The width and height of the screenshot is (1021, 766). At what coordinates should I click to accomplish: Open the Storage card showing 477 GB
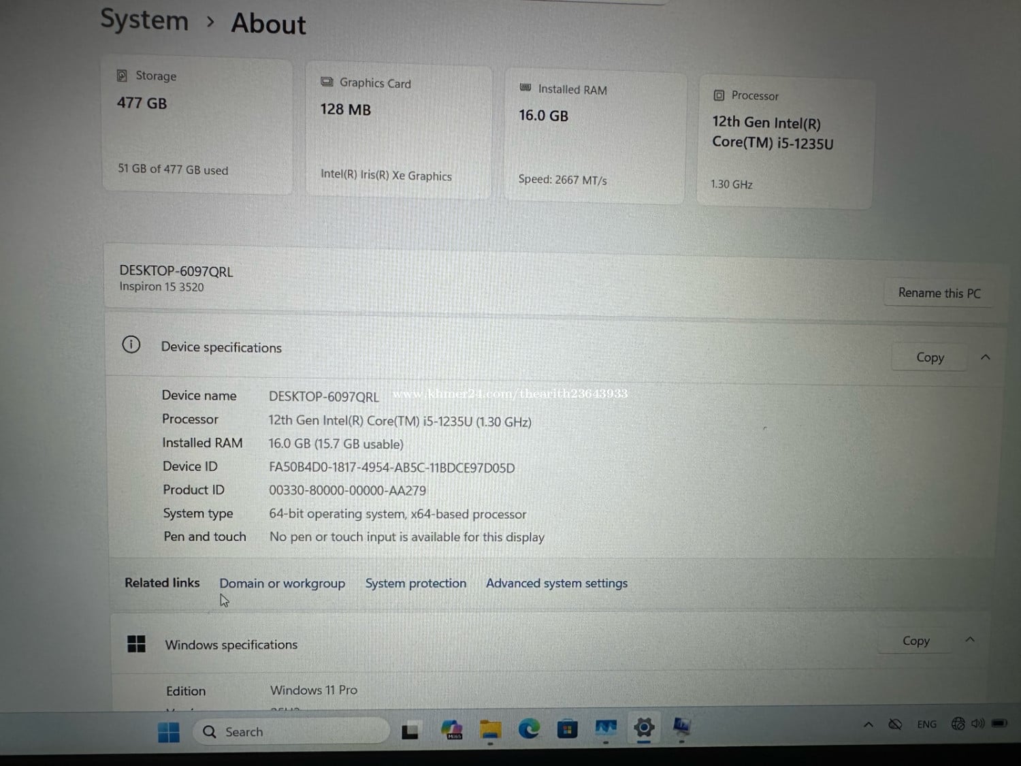tap(197, 126)
